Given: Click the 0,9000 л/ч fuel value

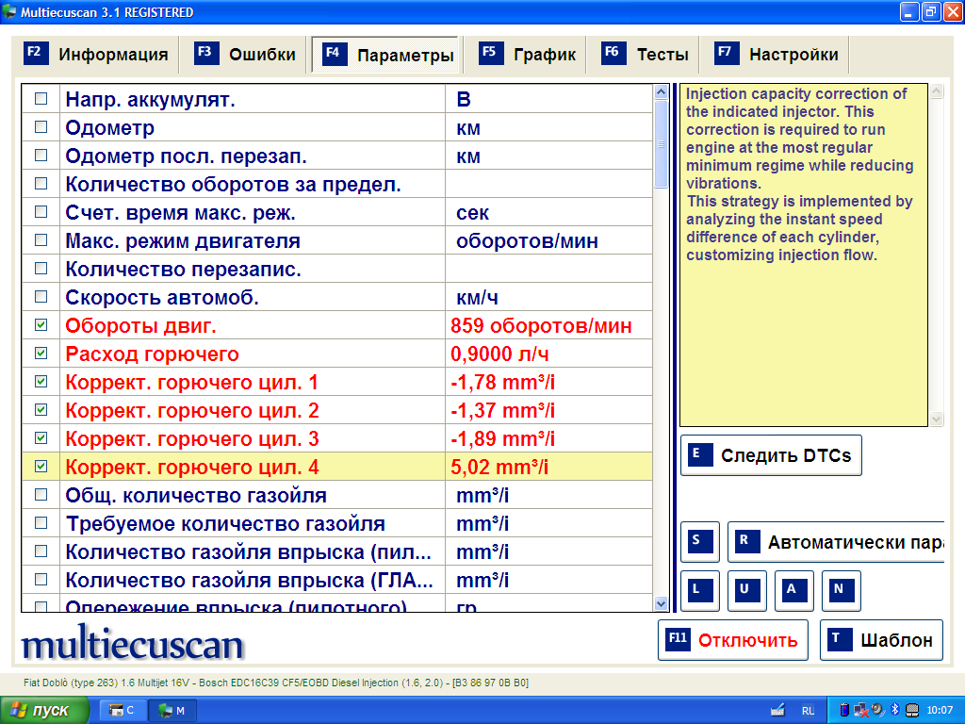Looking at the screenshot, I should coord(499,354).
